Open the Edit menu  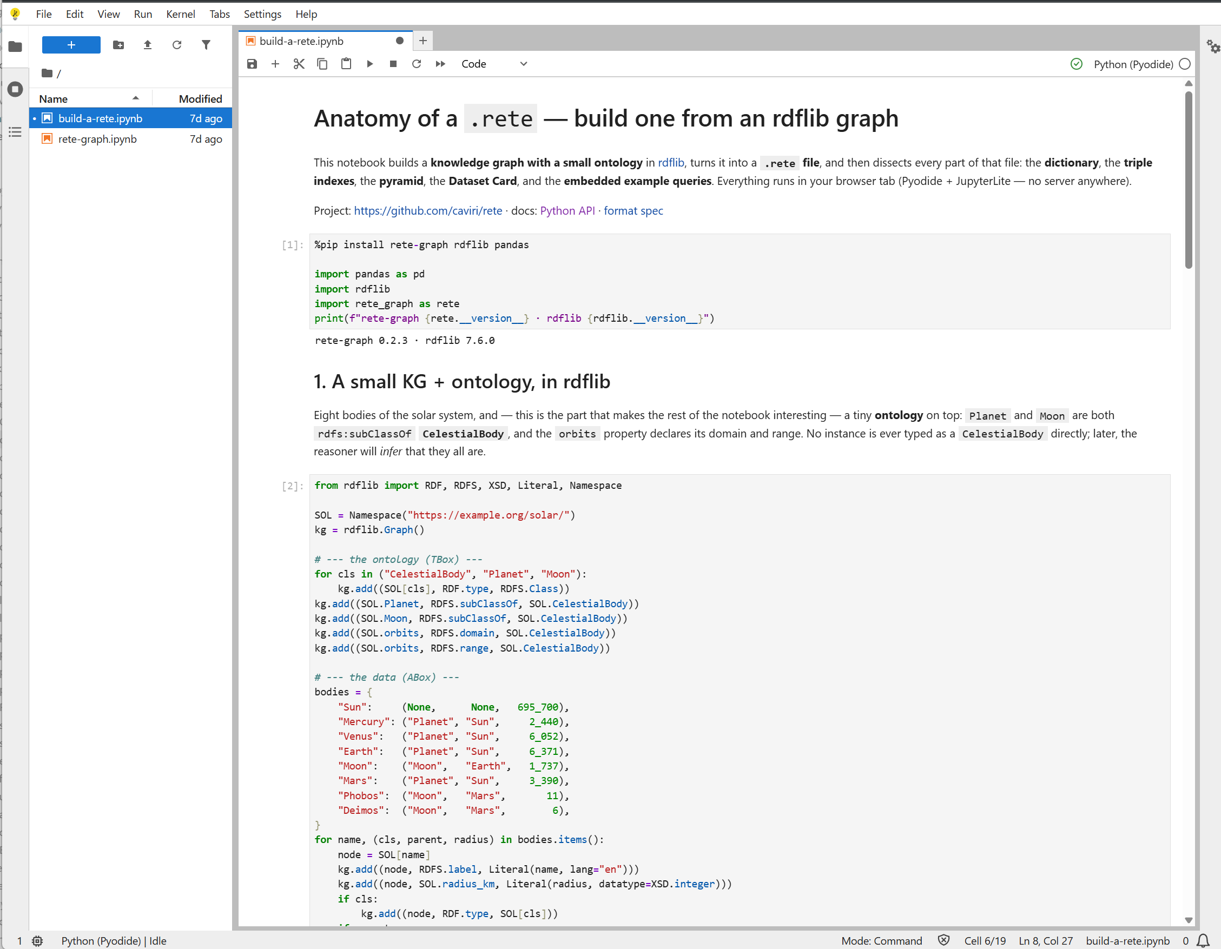coord(74,14)
